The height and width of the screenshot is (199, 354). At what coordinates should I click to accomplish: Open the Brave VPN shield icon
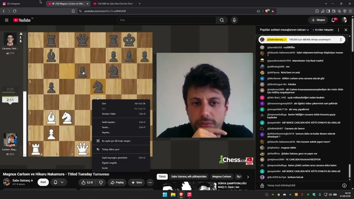tap(345, 11)
